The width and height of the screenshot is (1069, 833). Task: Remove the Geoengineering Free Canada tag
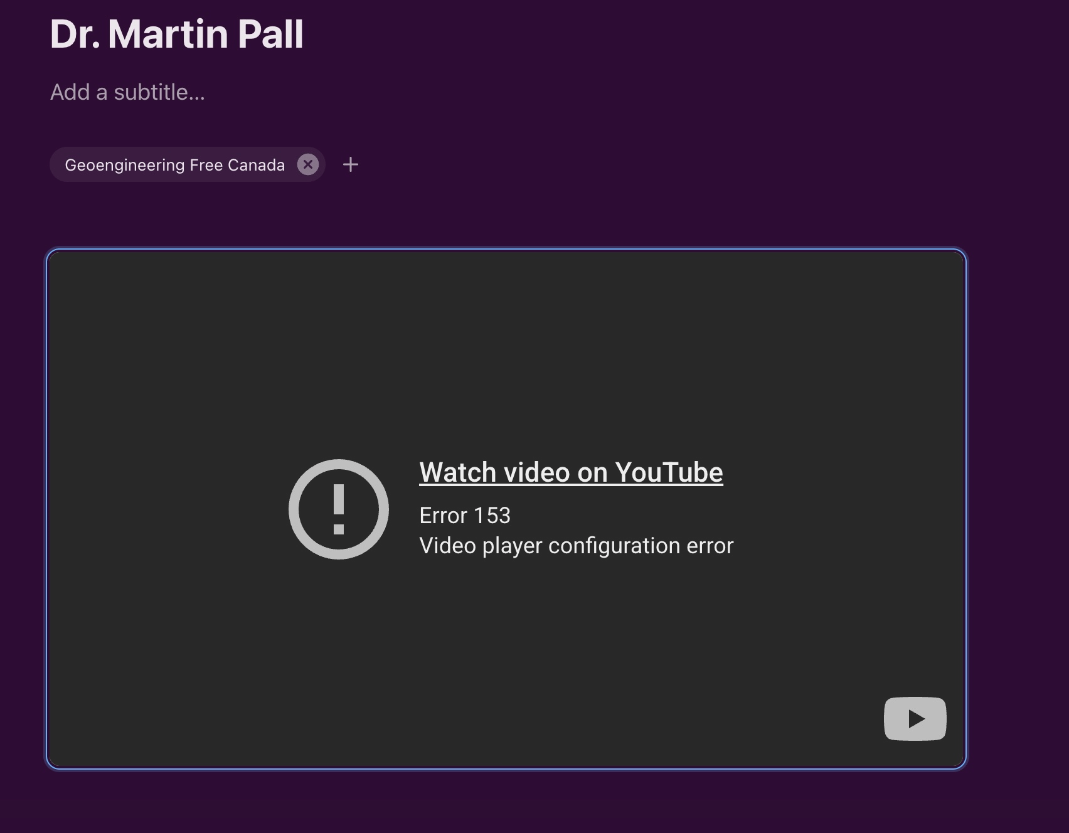pyautogui.click(x=308, y=164)
